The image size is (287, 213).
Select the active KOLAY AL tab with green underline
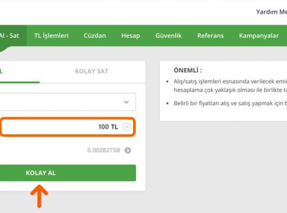[20, 72]
